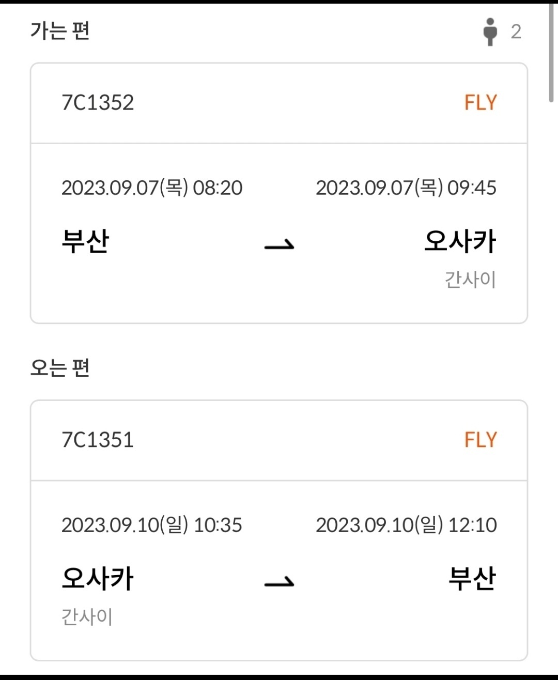Tap 오사카 origin in return card
Viewport: 558px width, 680px height.
click(98, 579)
